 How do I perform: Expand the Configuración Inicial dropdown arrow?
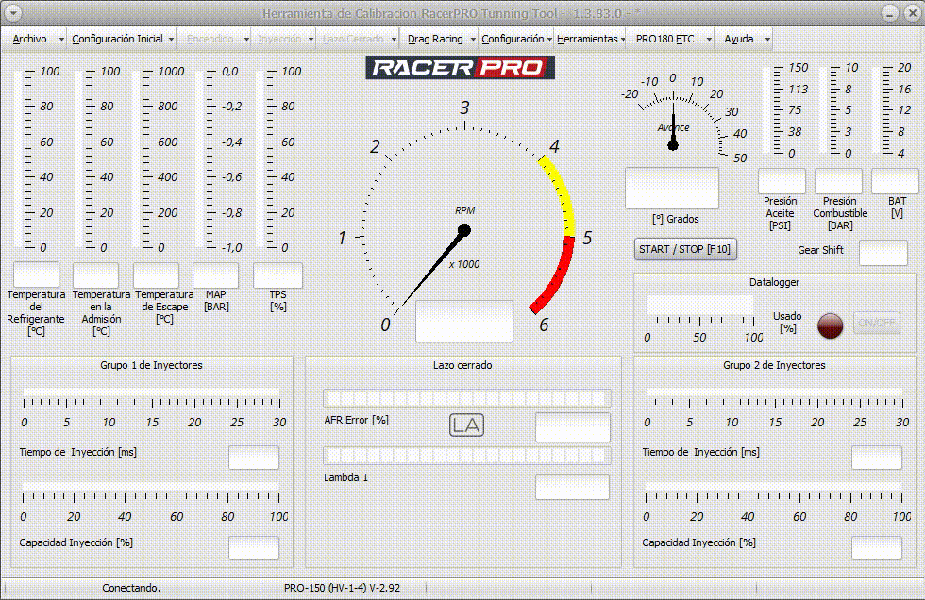tap(171, 39)
